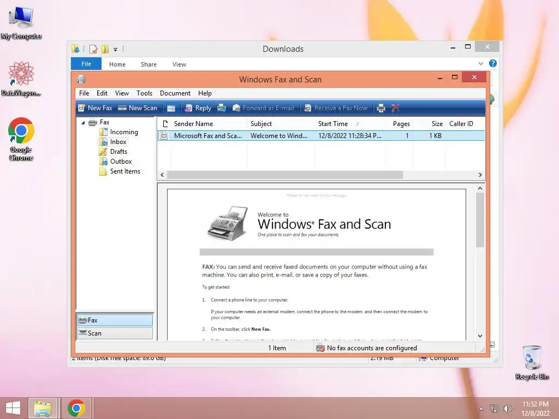Click the volume icon in system tray
The width and height of the screenshot is (559, 419).
pyautogui.click(x=507, y=409)
